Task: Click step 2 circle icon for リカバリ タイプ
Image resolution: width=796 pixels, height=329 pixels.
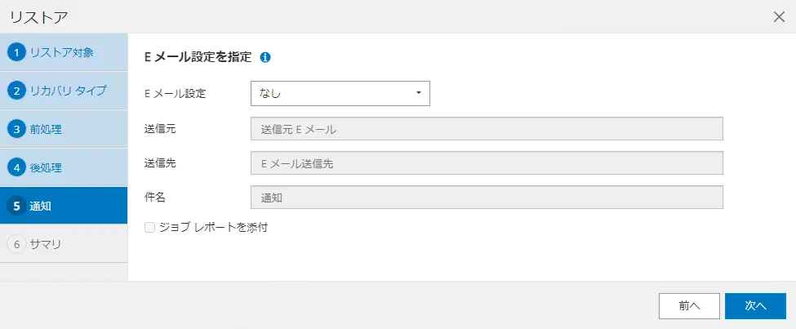Action: (x=17, y=91)
